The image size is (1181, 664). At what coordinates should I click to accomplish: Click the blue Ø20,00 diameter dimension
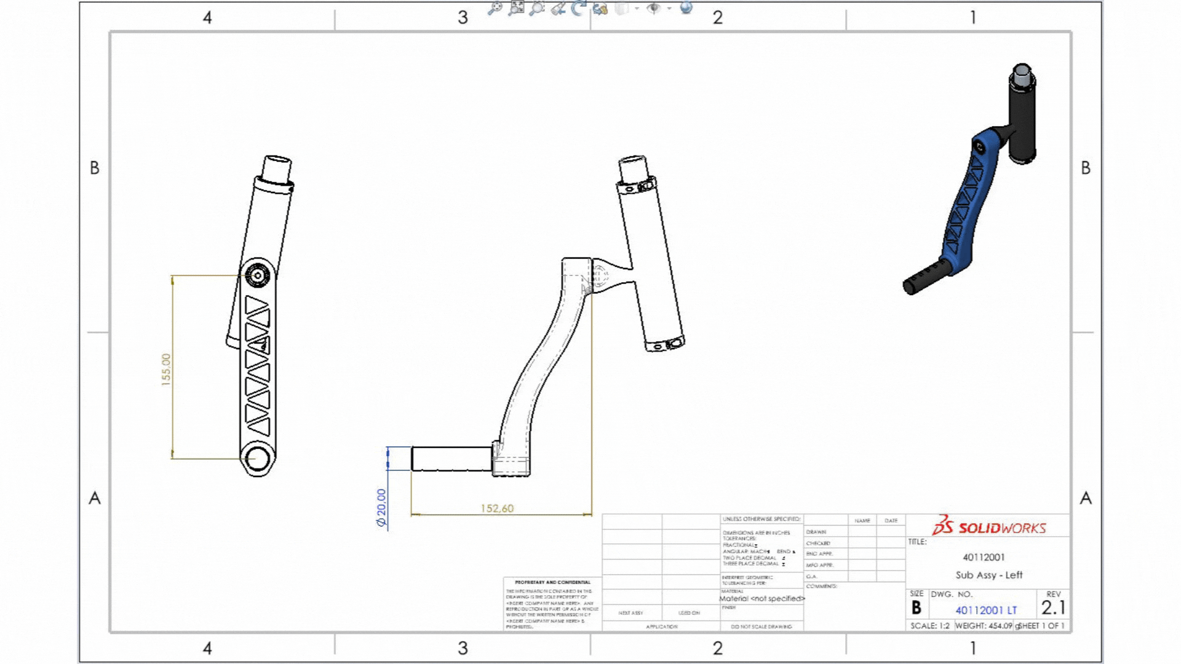point(381,507)
